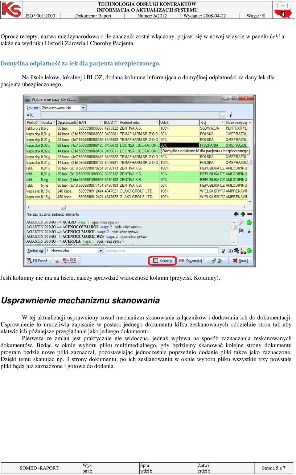Sort by the Kraj column header

pos(212,123)
